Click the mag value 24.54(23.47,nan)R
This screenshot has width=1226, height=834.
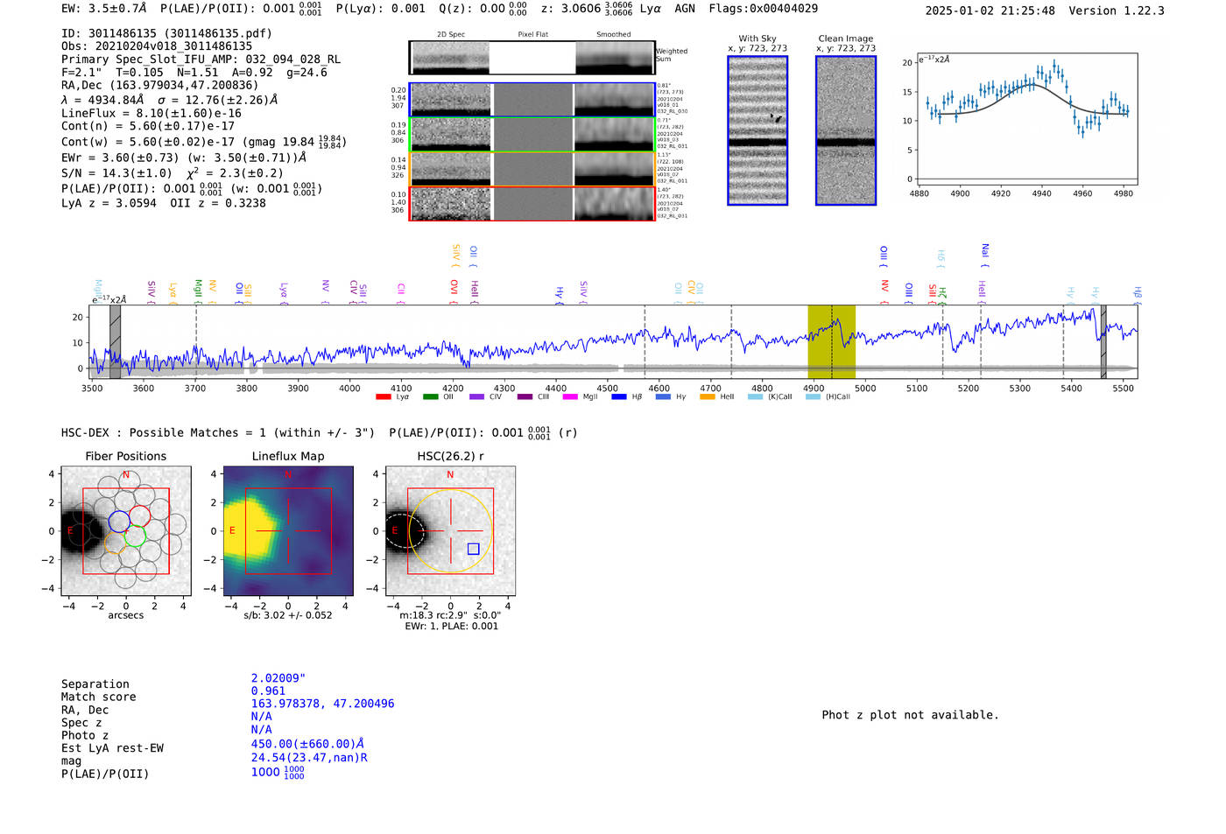tap(309, 758)
